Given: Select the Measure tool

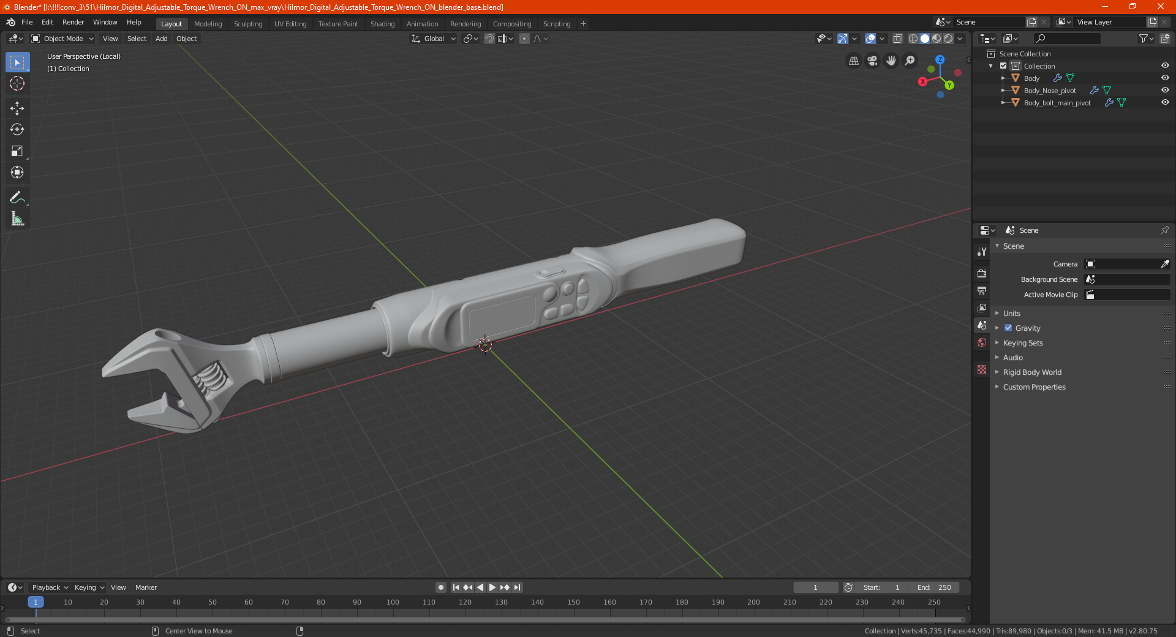Looking at the screenshot, I should tap(17, 219).
